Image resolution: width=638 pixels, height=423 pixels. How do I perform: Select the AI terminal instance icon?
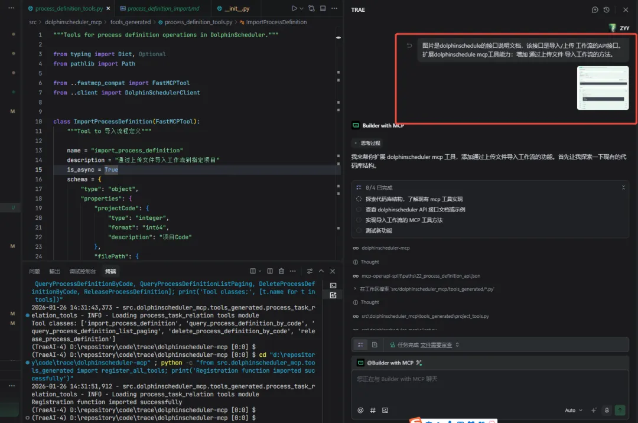click(333, 295)
